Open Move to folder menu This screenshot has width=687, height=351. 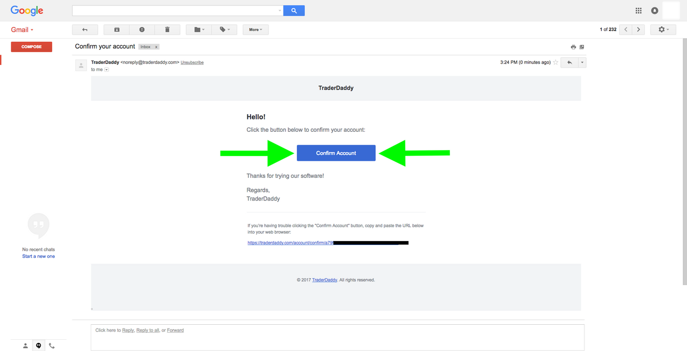point(199,29)
